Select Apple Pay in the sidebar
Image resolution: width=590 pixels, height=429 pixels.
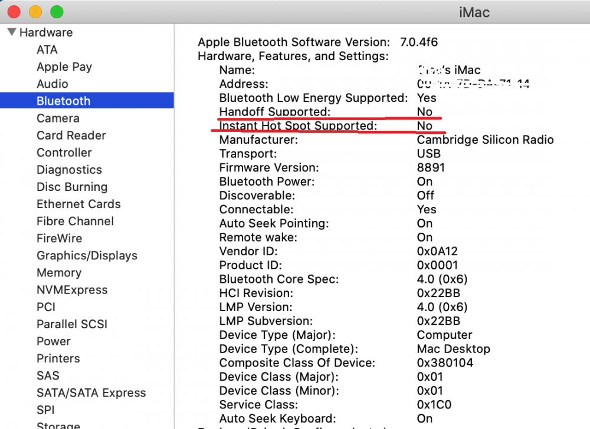[64, 67]
